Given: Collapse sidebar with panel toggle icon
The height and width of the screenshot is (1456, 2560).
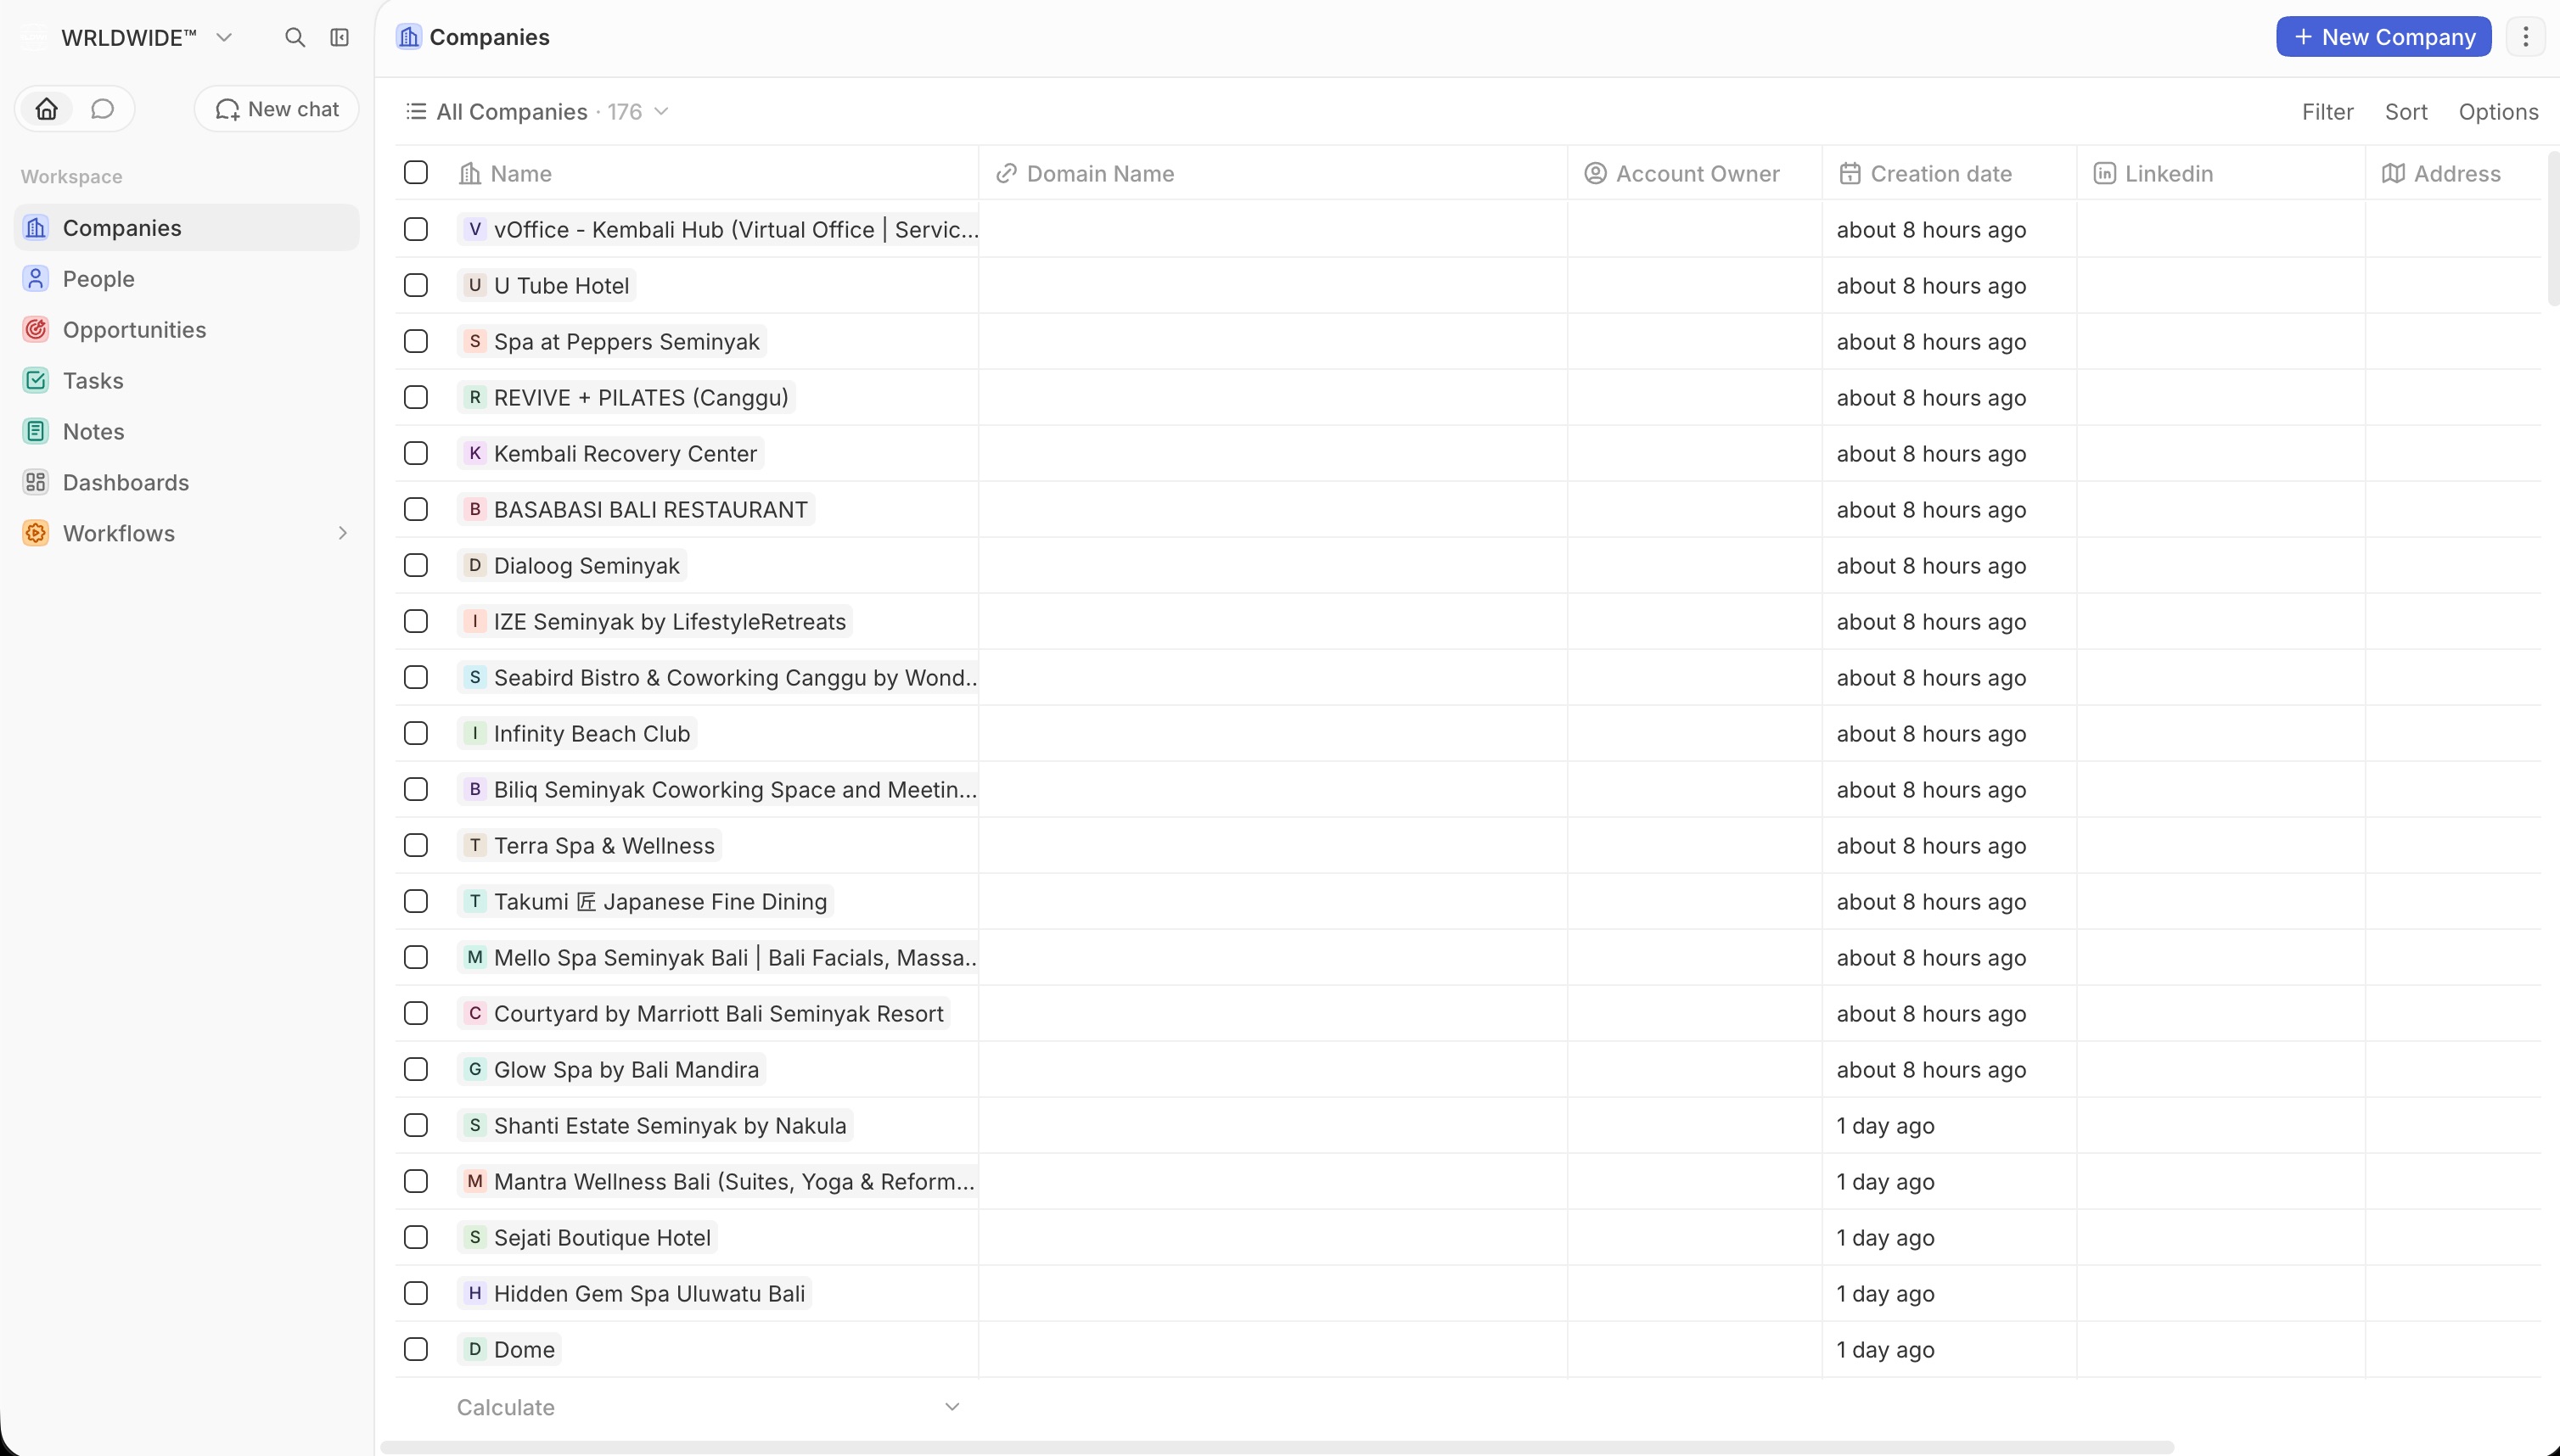Looking at the screenshot, I should pyautogui.click(x=340, y=37).
